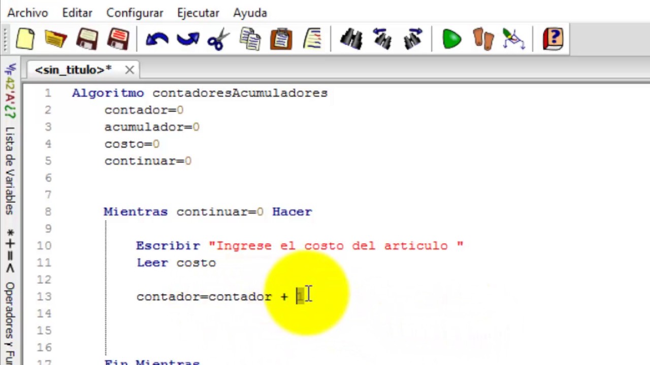Open the Lista de Variables side panel
Viewport: 650px width, 365px height.
(x=10, y=171)
